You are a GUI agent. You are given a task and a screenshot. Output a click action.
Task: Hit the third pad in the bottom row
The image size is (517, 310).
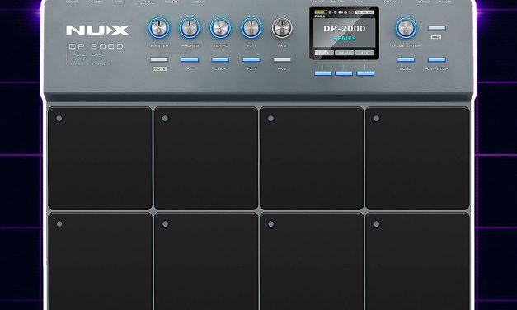312,261
